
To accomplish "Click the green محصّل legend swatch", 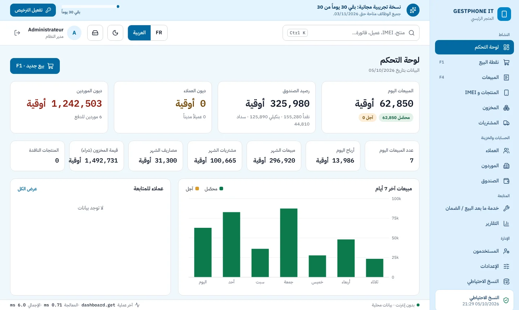I will pyautogui.click(x=221, y=189).
